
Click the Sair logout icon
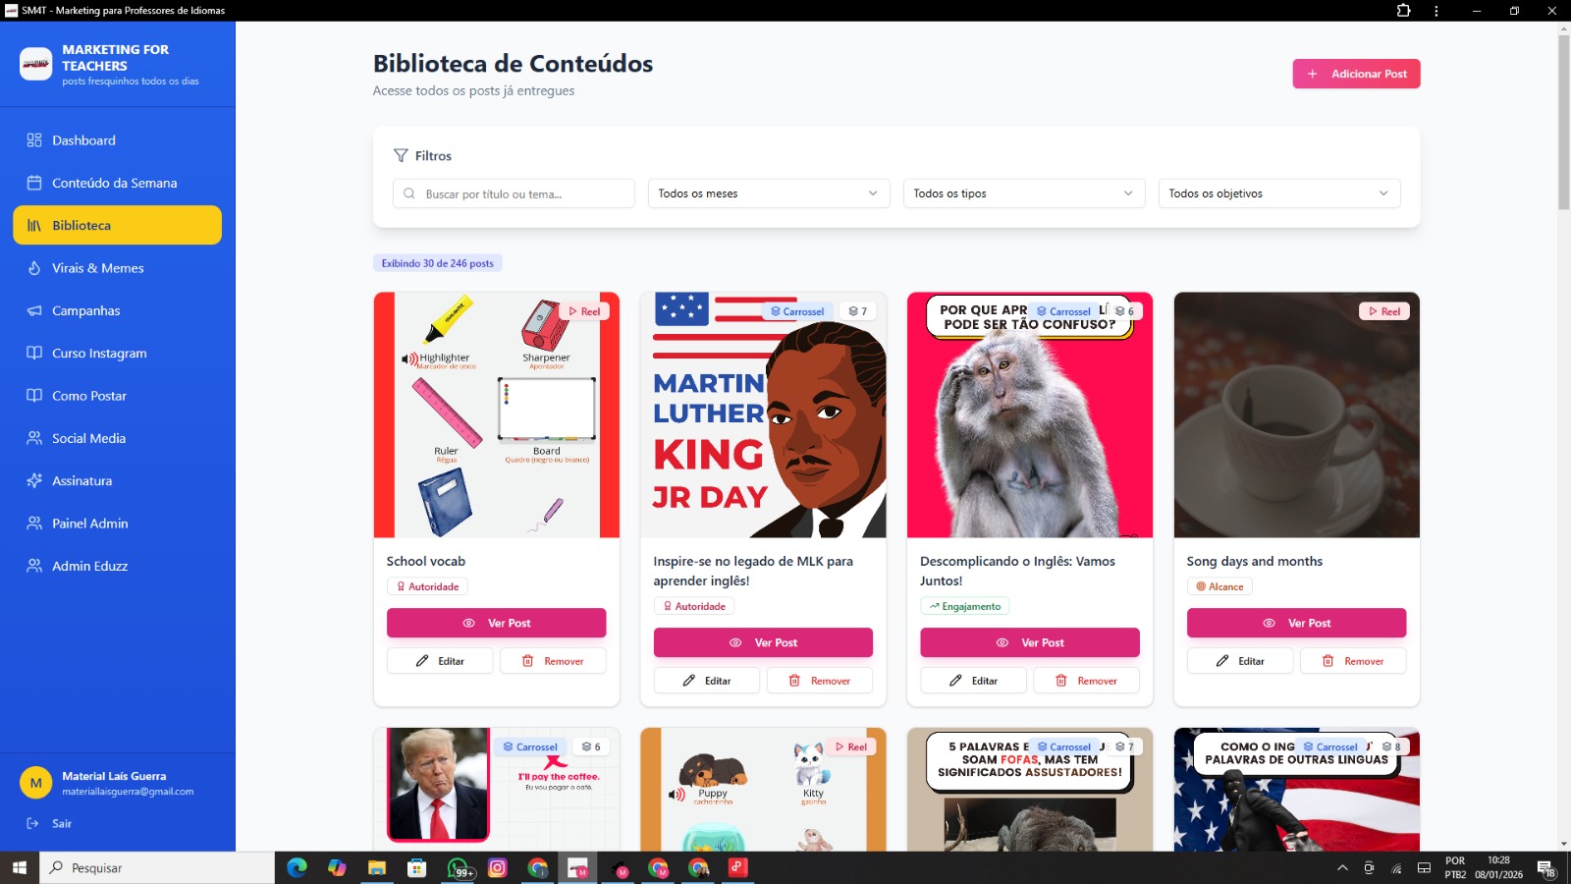click(x=32, y=823)
